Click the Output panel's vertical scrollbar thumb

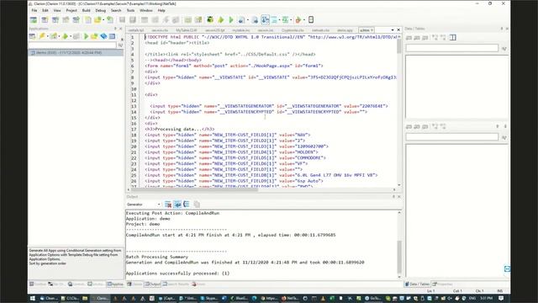click(399, 257)
